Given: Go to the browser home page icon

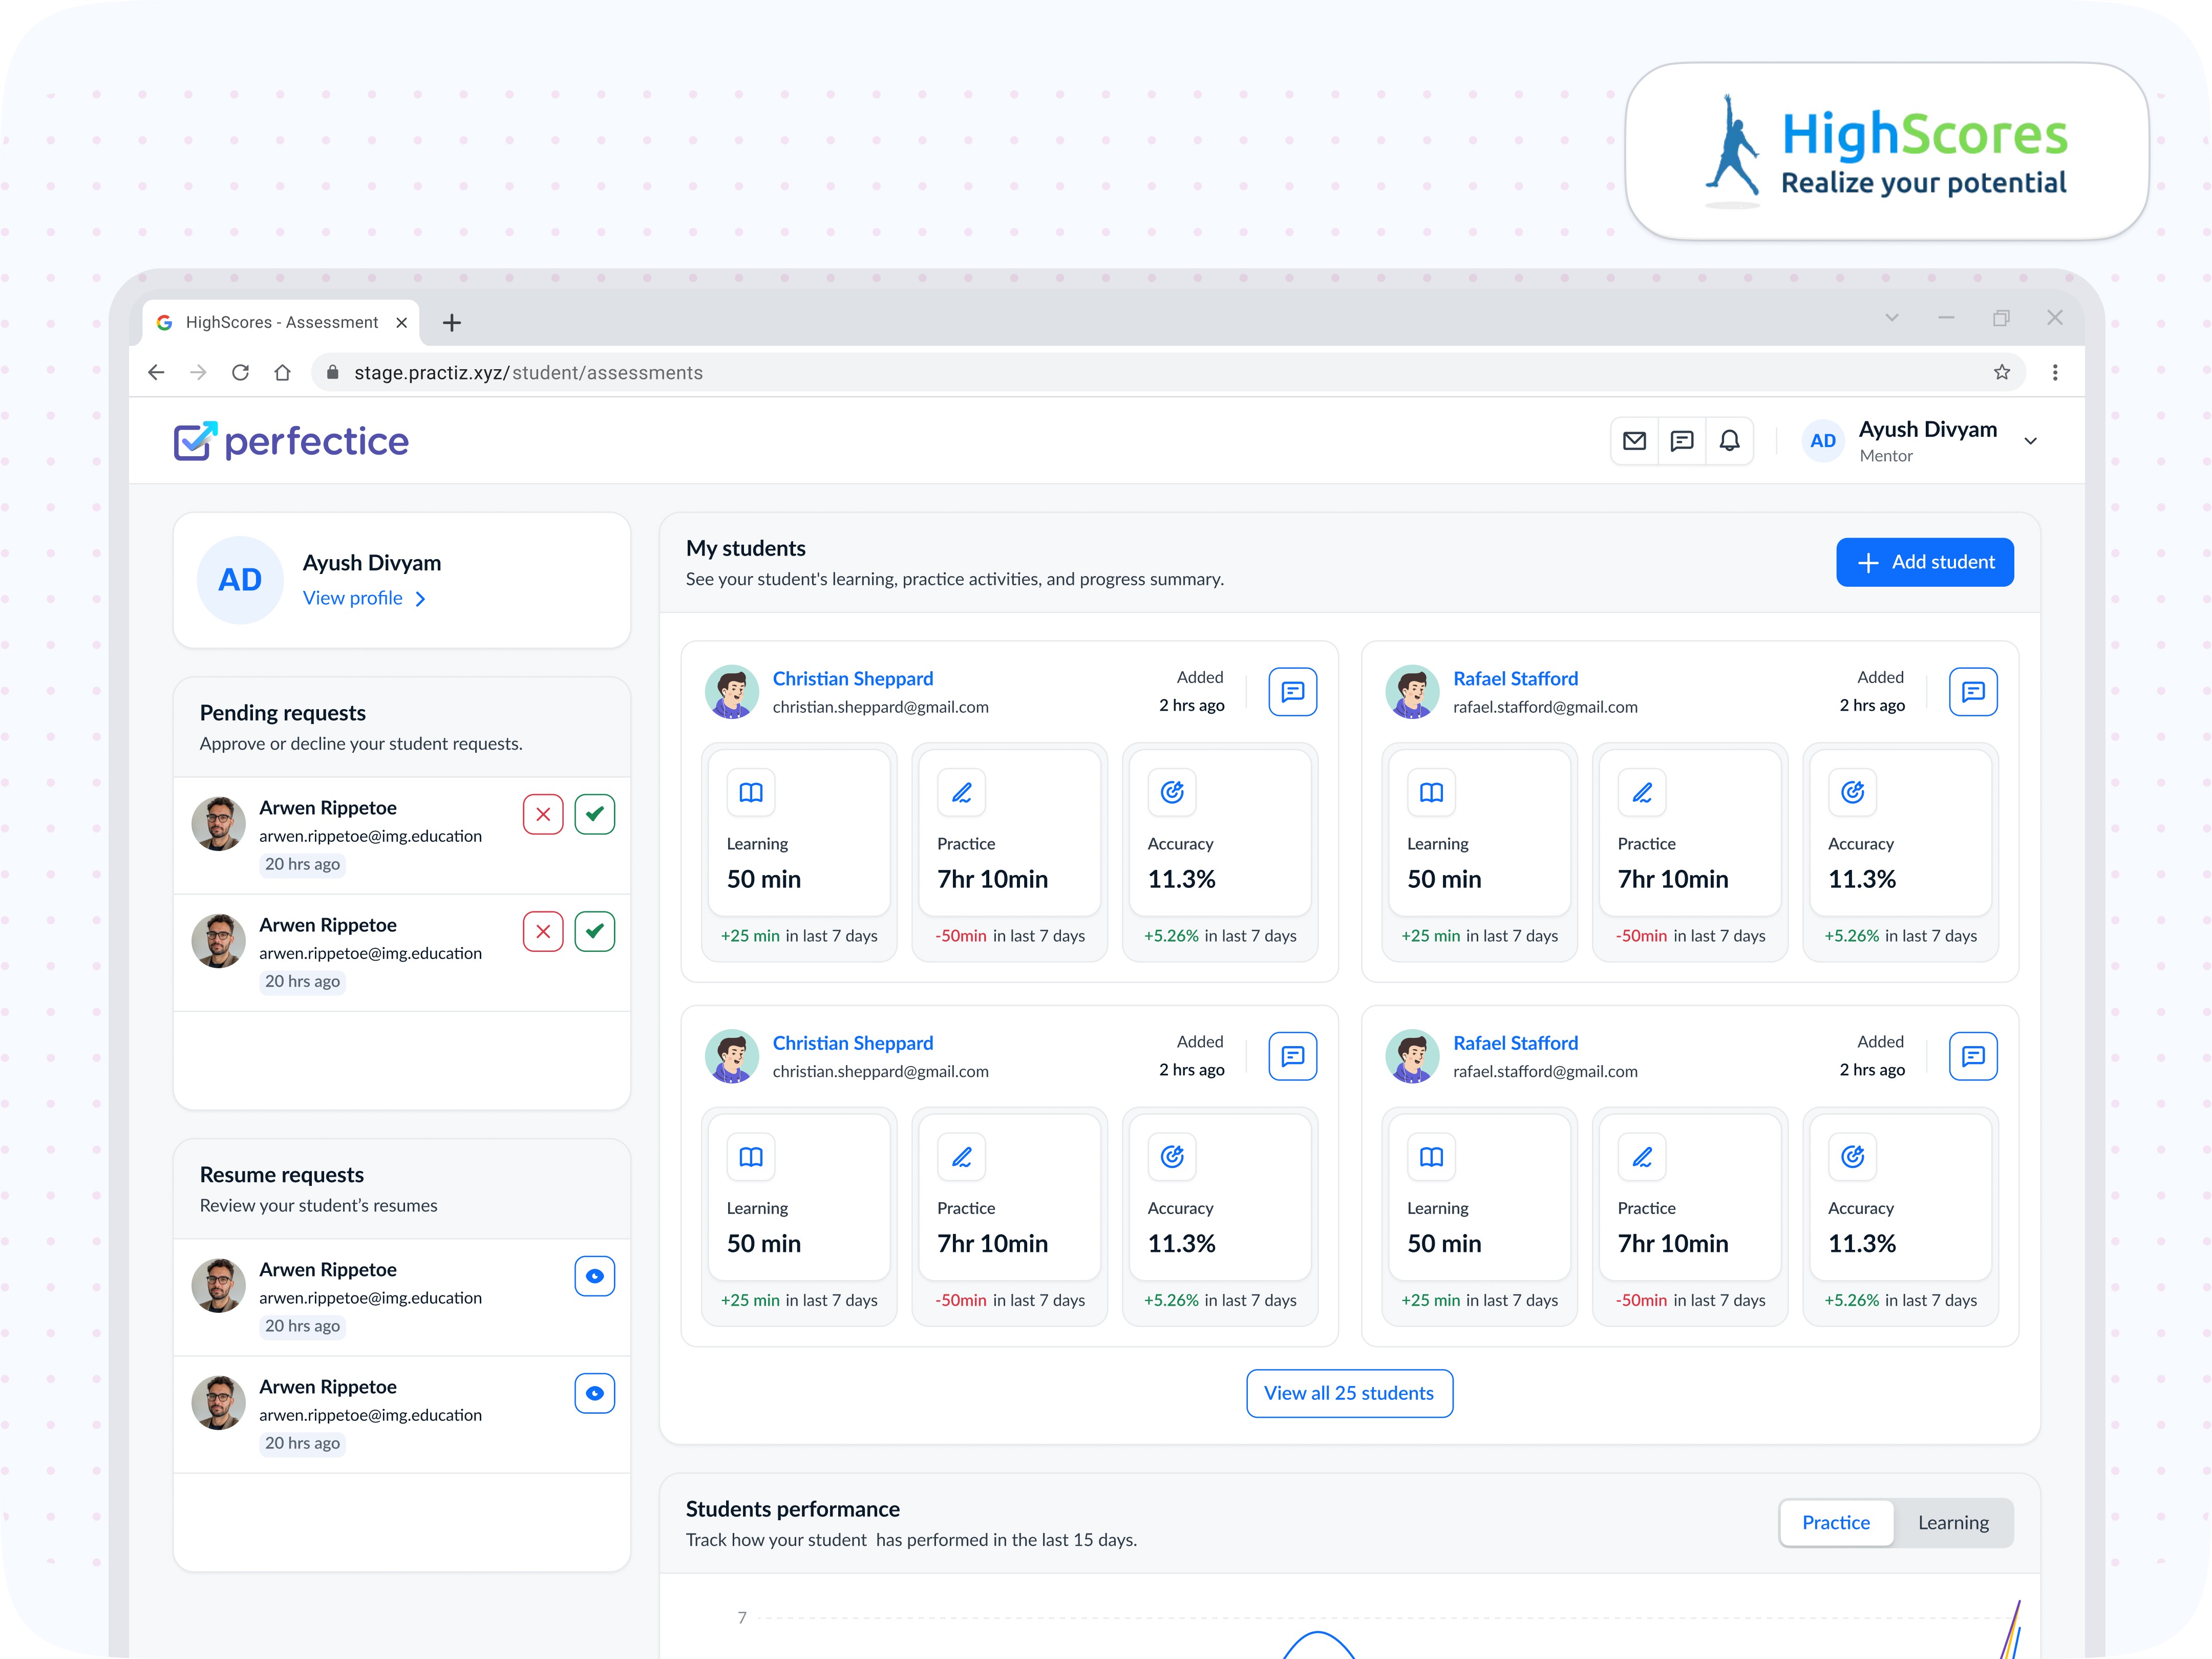Looking at the screenshot, I should (x=283, y=373).
